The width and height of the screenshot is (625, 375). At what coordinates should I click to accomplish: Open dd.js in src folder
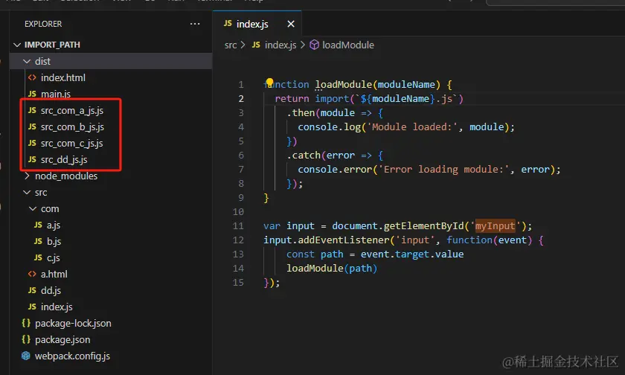click(x=51, y=290)
